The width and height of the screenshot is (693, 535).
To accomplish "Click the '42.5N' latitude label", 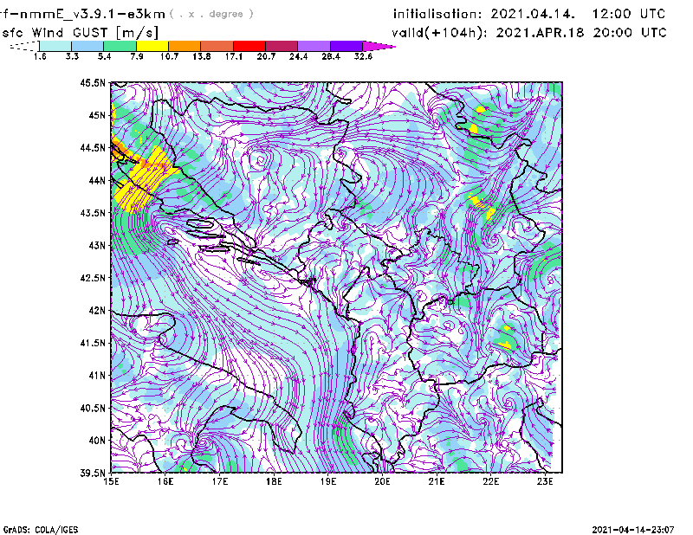I will [x=94, y=278].
